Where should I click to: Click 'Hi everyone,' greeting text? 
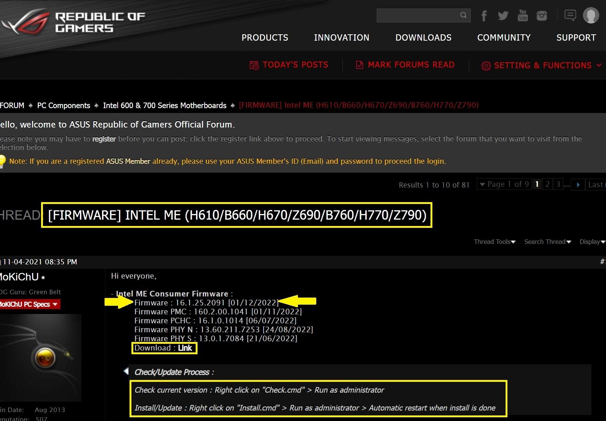[x=134, y=276]
